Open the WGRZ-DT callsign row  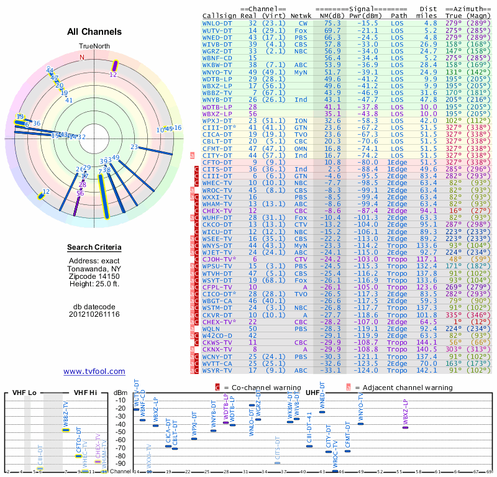pos(217,52)
